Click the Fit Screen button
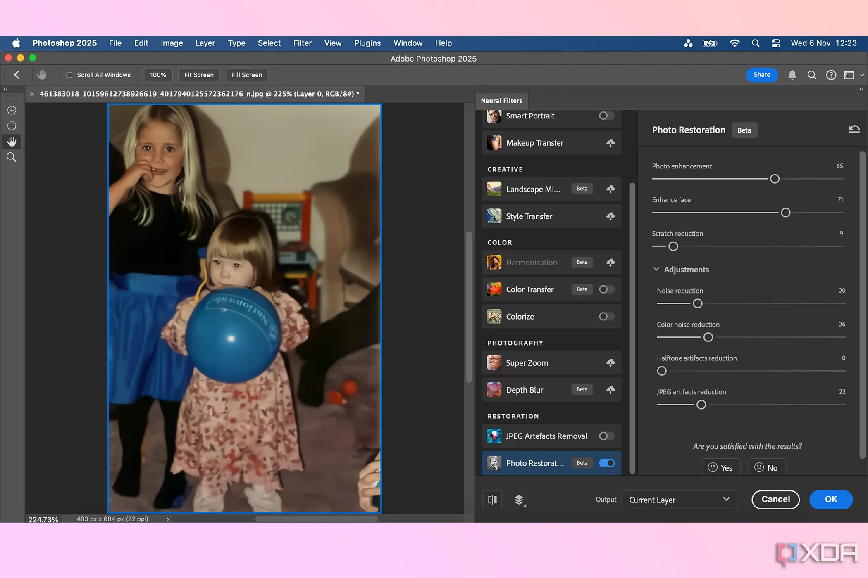868x578 pixels. click(199, 75)
